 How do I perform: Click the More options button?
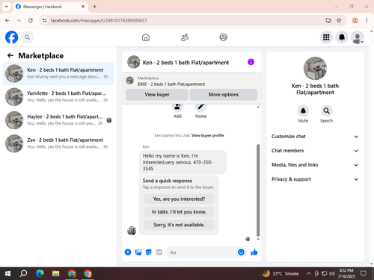224,95
